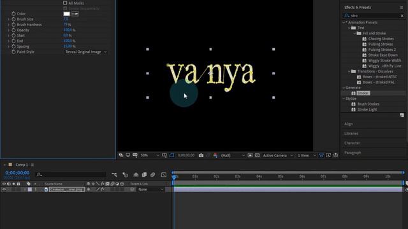The height and width of the screenshot is (229, 408).
Task: Take a snapshot with the camera icon
Action: coord(201,155)
